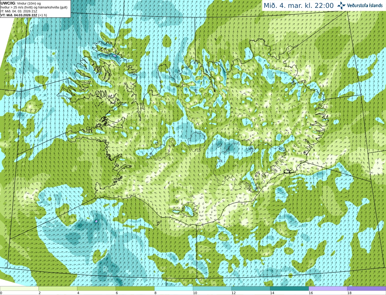386x295 pixels.
Task: Click the date header Mið. 4. mar. kl. 22:00
Action: (x=299, y=5)
